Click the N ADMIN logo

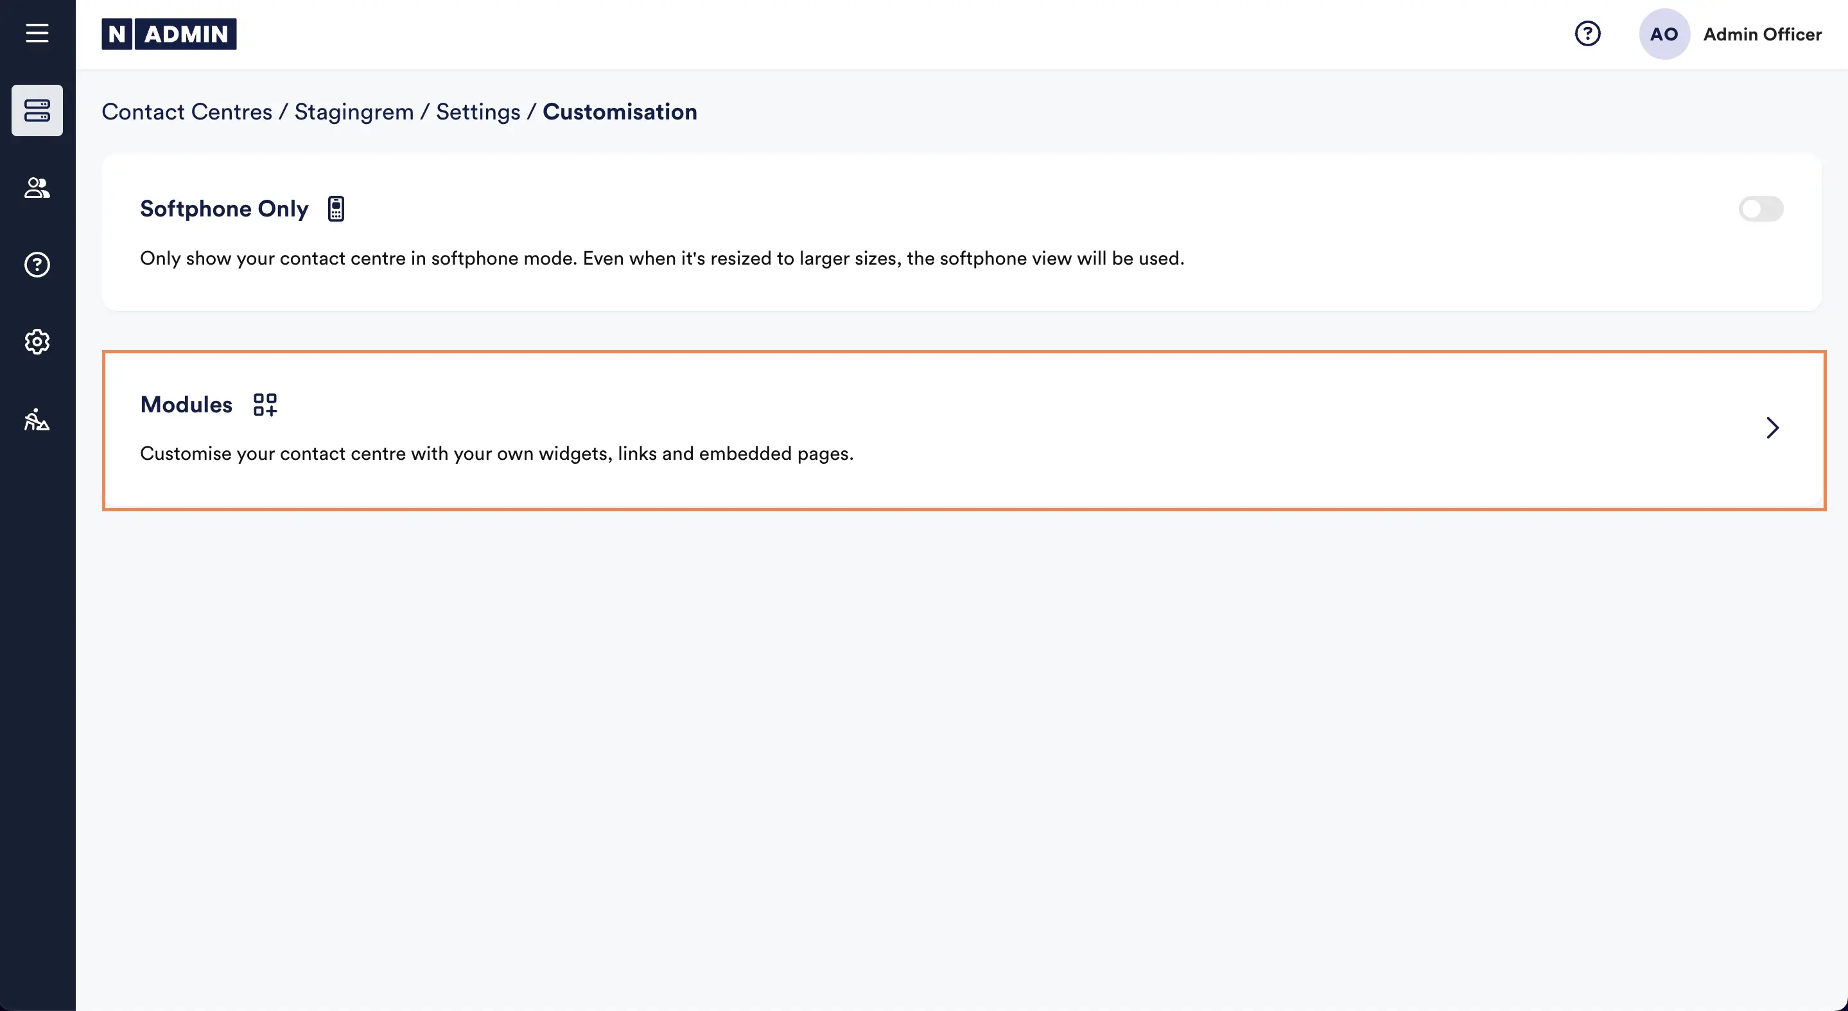coord(170,34)
